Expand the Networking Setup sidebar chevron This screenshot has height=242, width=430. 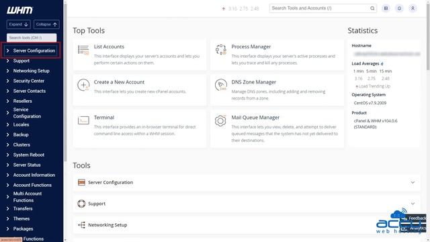click(7, 71)
